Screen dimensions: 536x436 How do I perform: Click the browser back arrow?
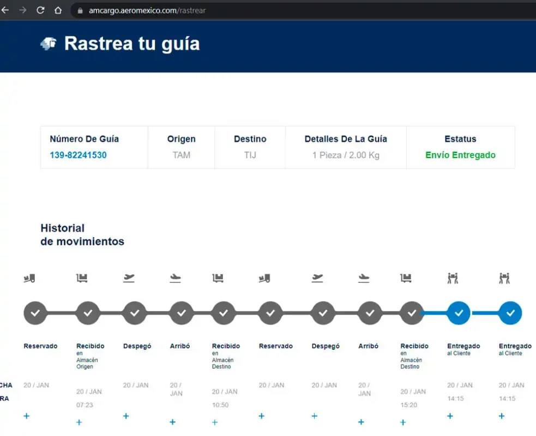[5, 10]
